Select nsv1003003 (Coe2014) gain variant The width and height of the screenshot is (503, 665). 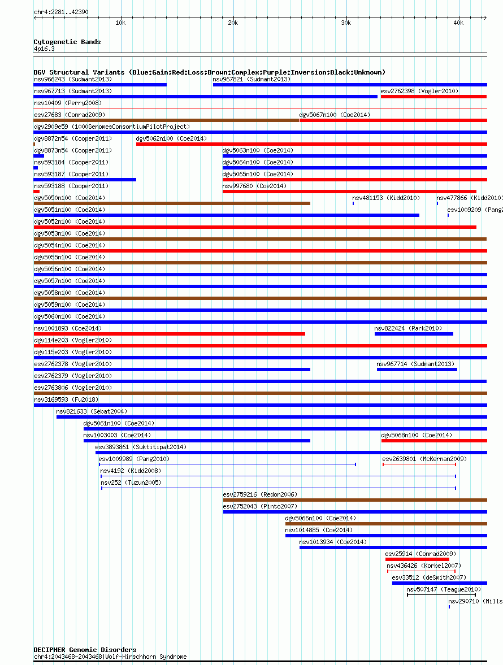coord(197,441)
